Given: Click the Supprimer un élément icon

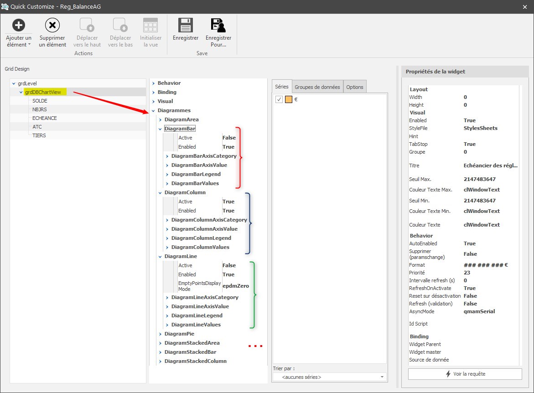Looking at the screenshot, I should click(x=52, y=25).
